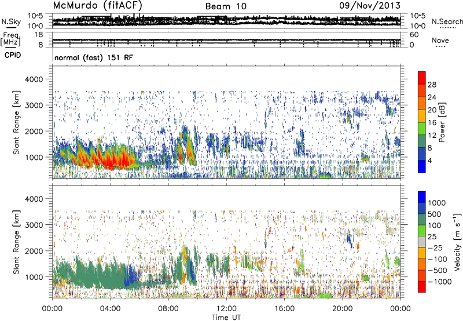Click 'normal (fast) 151 RF' text
463x321 pixels.
tap(94, 57)
